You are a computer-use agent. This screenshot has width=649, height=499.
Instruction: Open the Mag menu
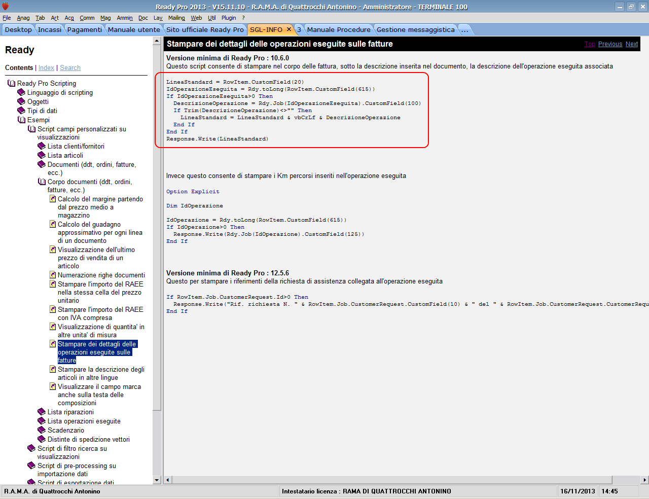pyautogui.click(x=105, y=18)
